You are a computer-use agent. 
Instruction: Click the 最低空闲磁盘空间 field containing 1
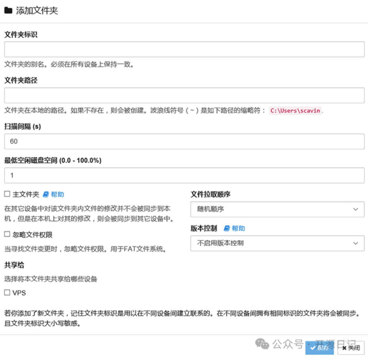pos(184,175)
